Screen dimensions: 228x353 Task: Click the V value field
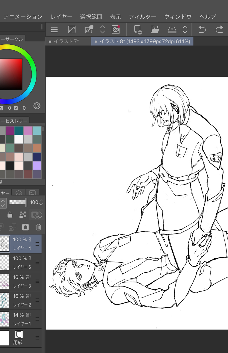[24, 108]
